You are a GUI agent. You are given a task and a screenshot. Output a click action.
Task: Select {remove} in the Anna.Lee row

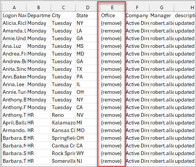tap(112, 84)
